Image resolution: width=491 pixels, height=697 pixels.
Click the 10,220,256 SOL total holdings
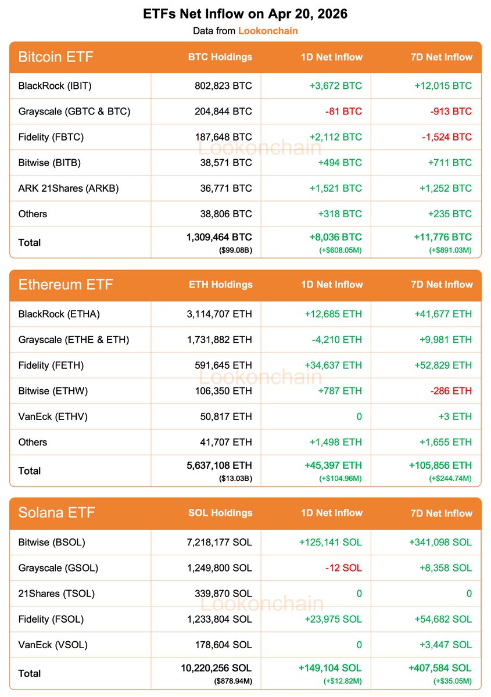216,668
